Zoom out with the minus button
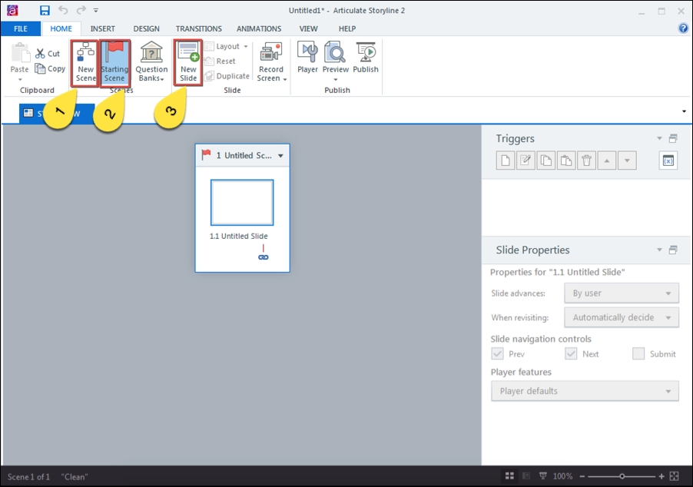693x487 pixels. click(x=582, y=476)
